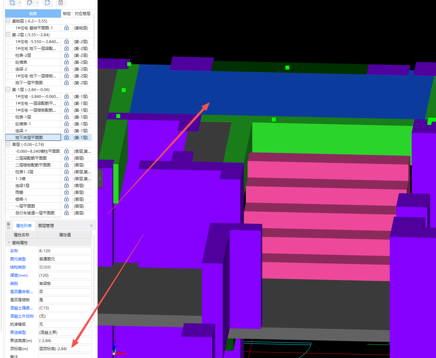
Task: Open the add drawing dropdown arrow
Action: tap(20, 3)
